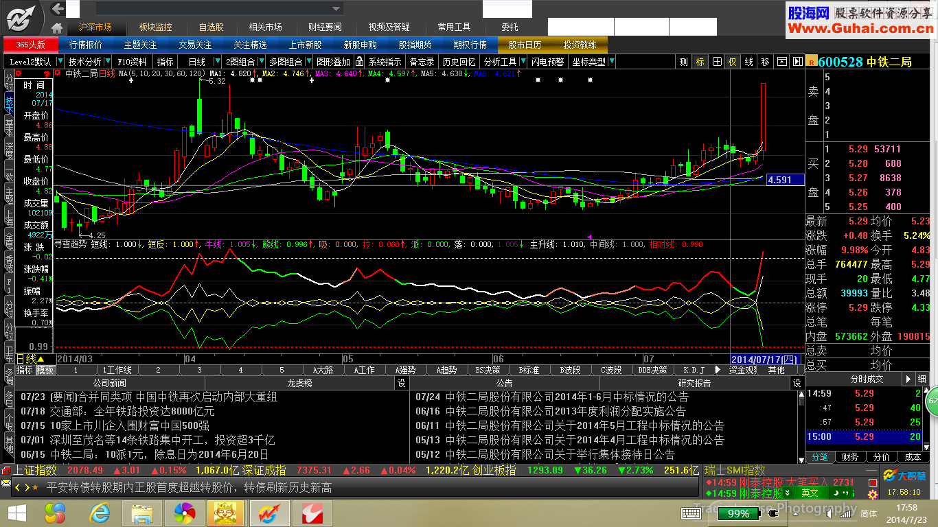Viewport: 938px width, 527px height.
Task: Open the 自选股 menu tab
Action: click(211, 27)
